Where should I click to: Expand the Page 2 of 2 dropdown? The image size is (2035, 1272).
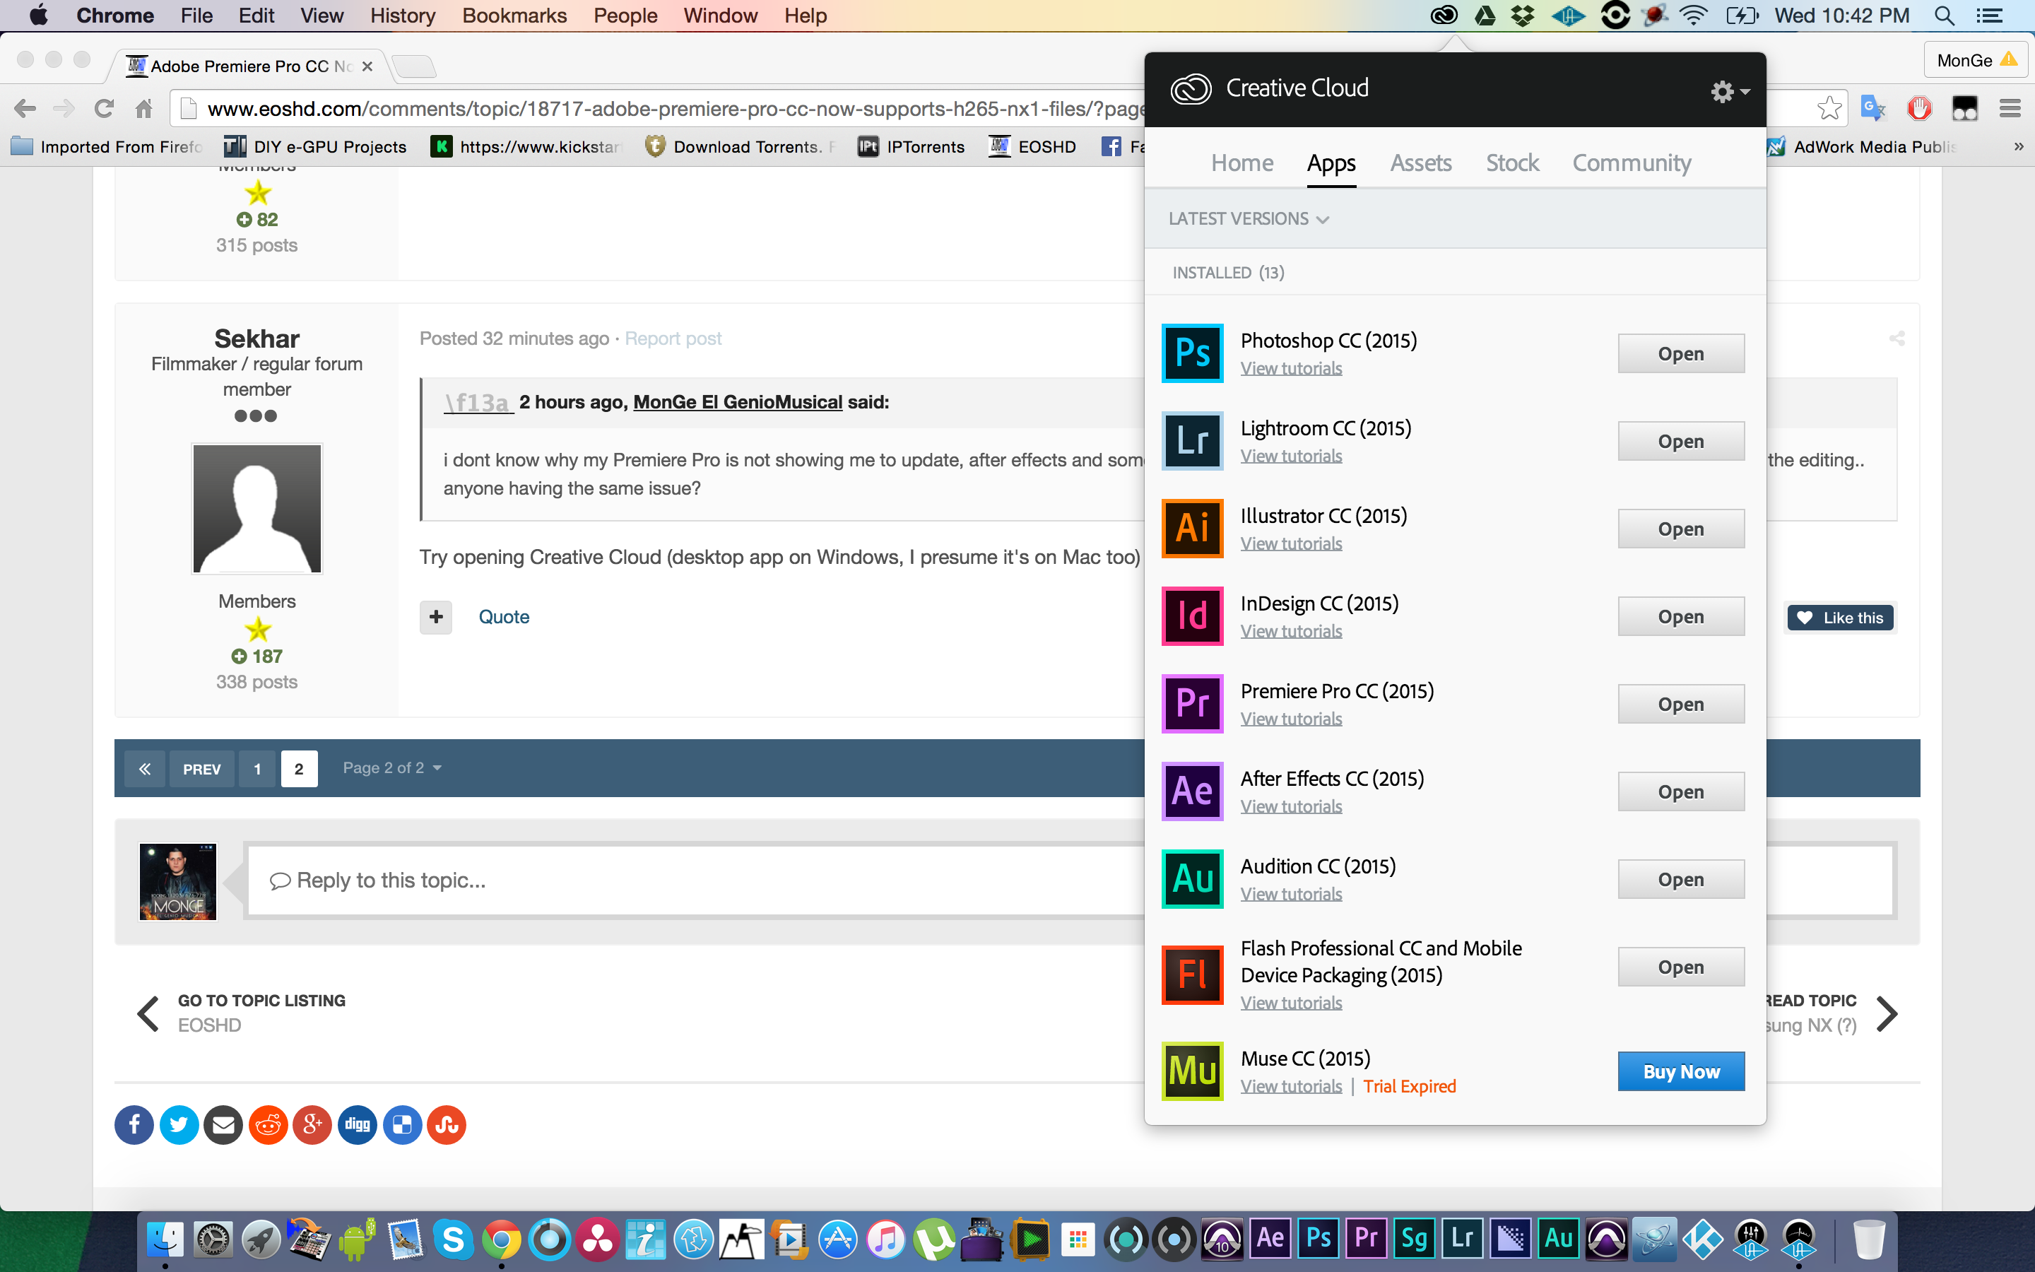tap(392, 768)
